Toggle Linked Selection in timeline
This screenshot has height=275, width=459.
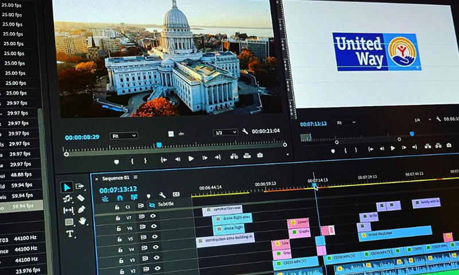coord(134,197)
